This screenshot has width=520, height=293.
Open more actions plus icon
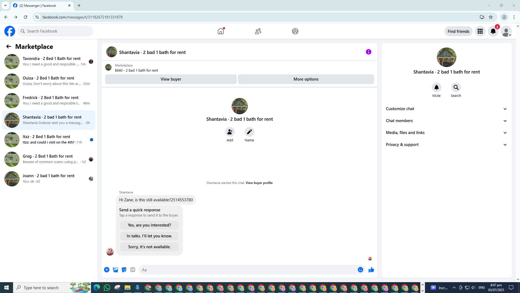click(107, 270)
